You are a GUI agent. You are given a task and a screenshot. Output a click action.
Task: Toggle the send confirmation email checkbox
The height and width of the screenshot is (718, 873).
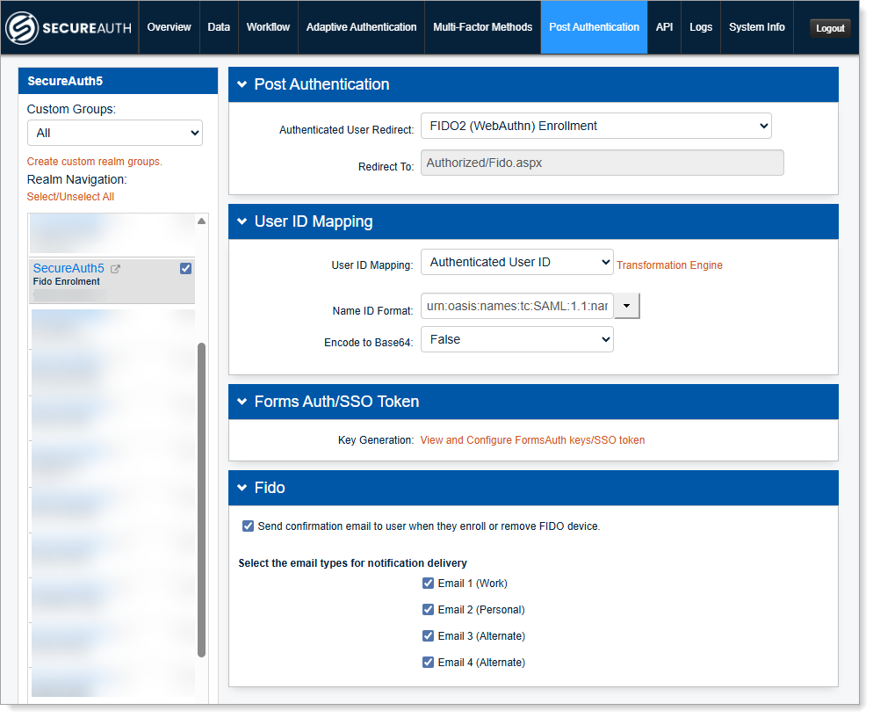click(248, 526)
